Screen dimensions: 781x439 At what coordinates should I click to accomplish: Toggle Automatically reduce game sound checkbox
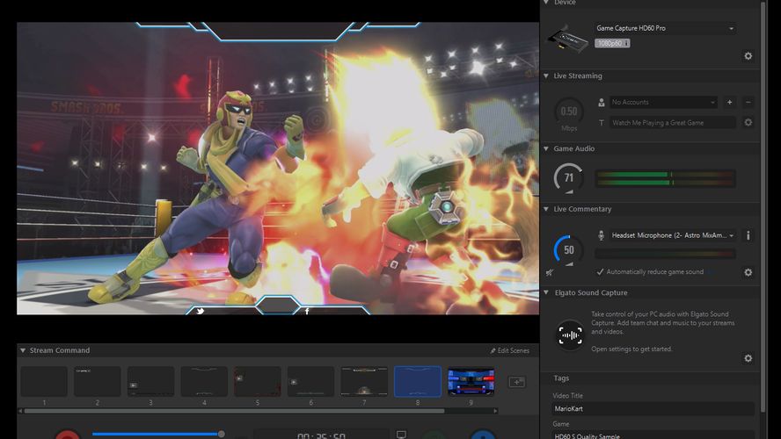601,272
